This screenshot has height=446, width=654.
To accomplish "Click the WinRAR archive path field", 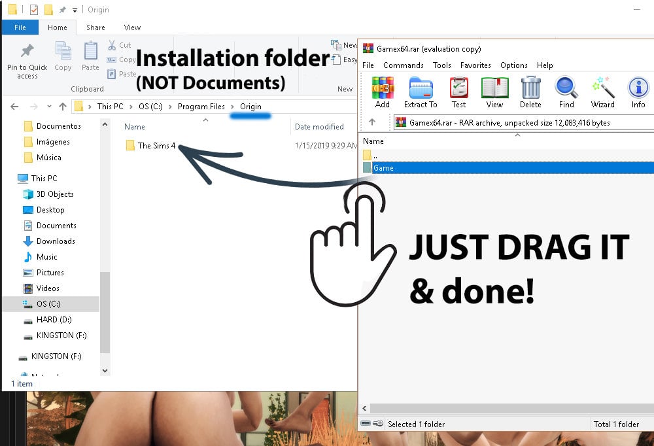I will click(523, 123).
